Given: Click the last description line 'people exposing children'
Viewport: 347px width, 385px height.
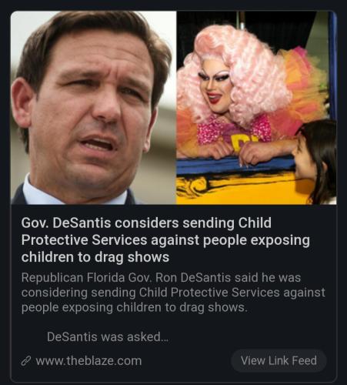Looking at the screenshot, I should 134,307.
